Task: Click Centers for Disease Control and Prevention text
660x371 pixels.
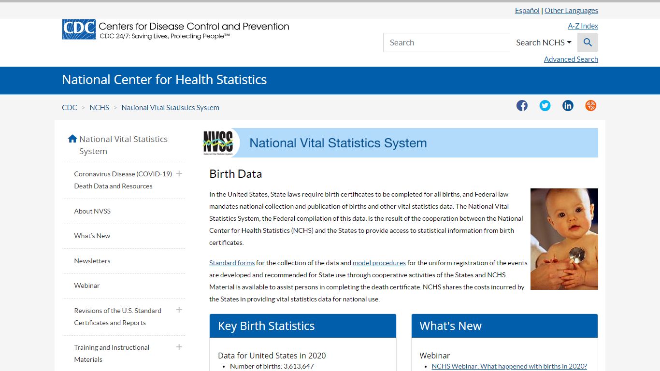Action: [194, 27]
